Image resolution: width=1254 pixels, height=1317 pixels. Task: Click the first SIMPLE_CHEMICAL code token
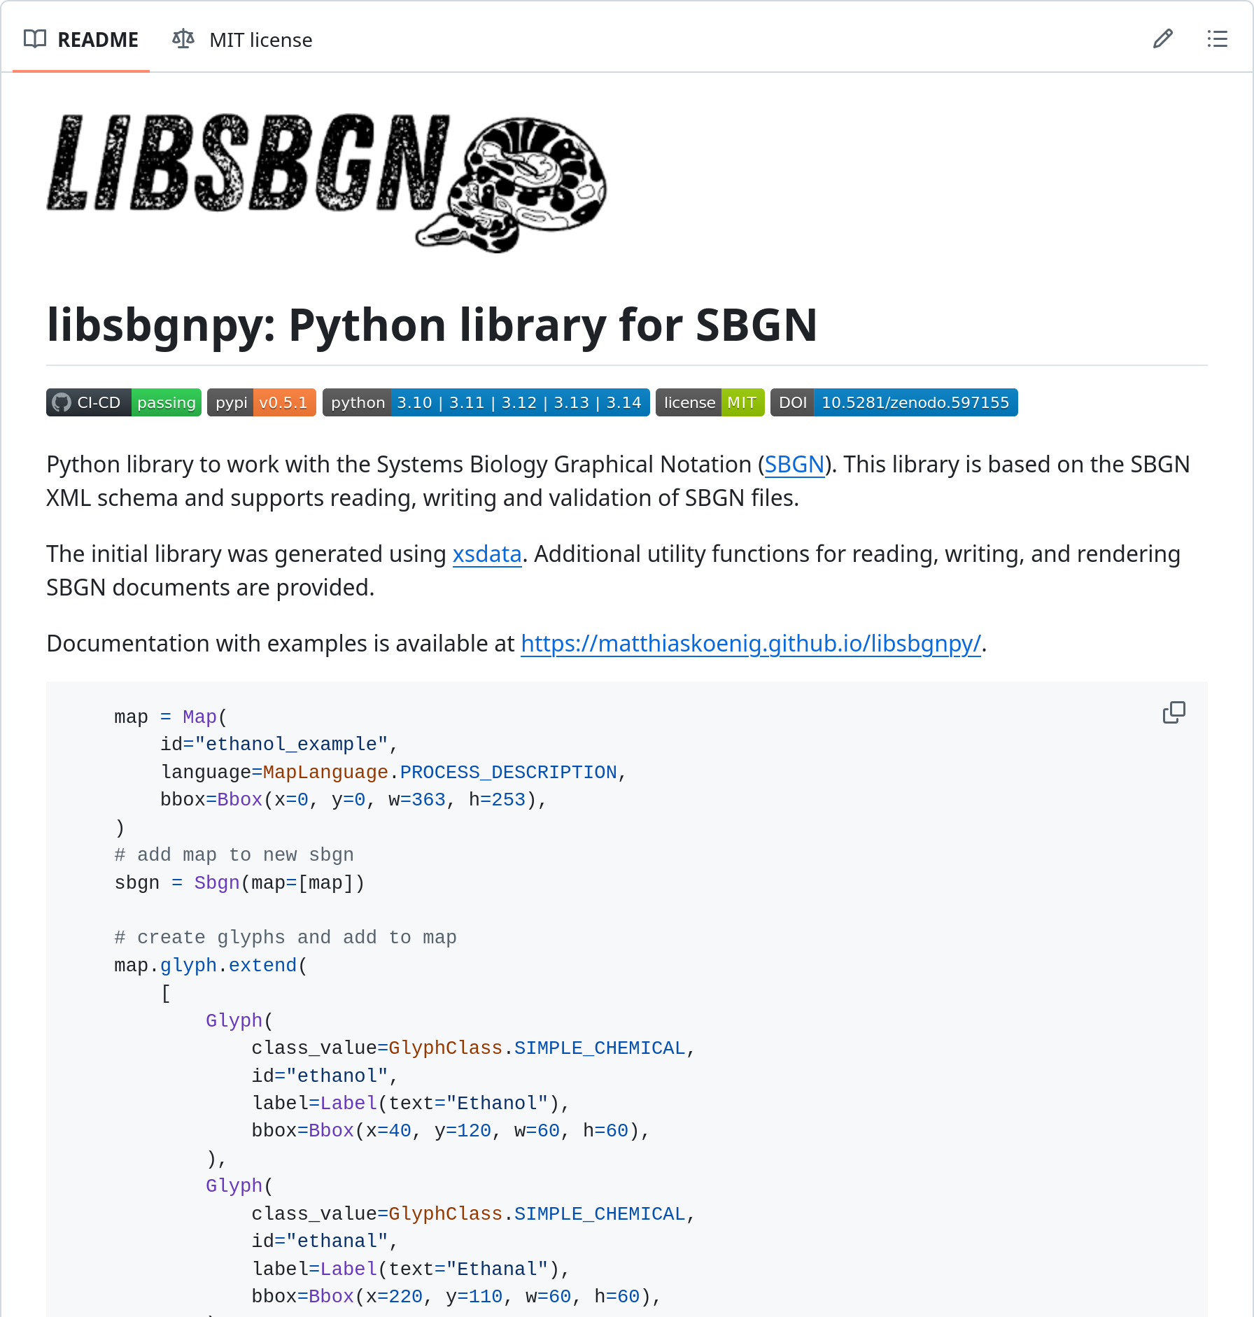point(600,1048)
